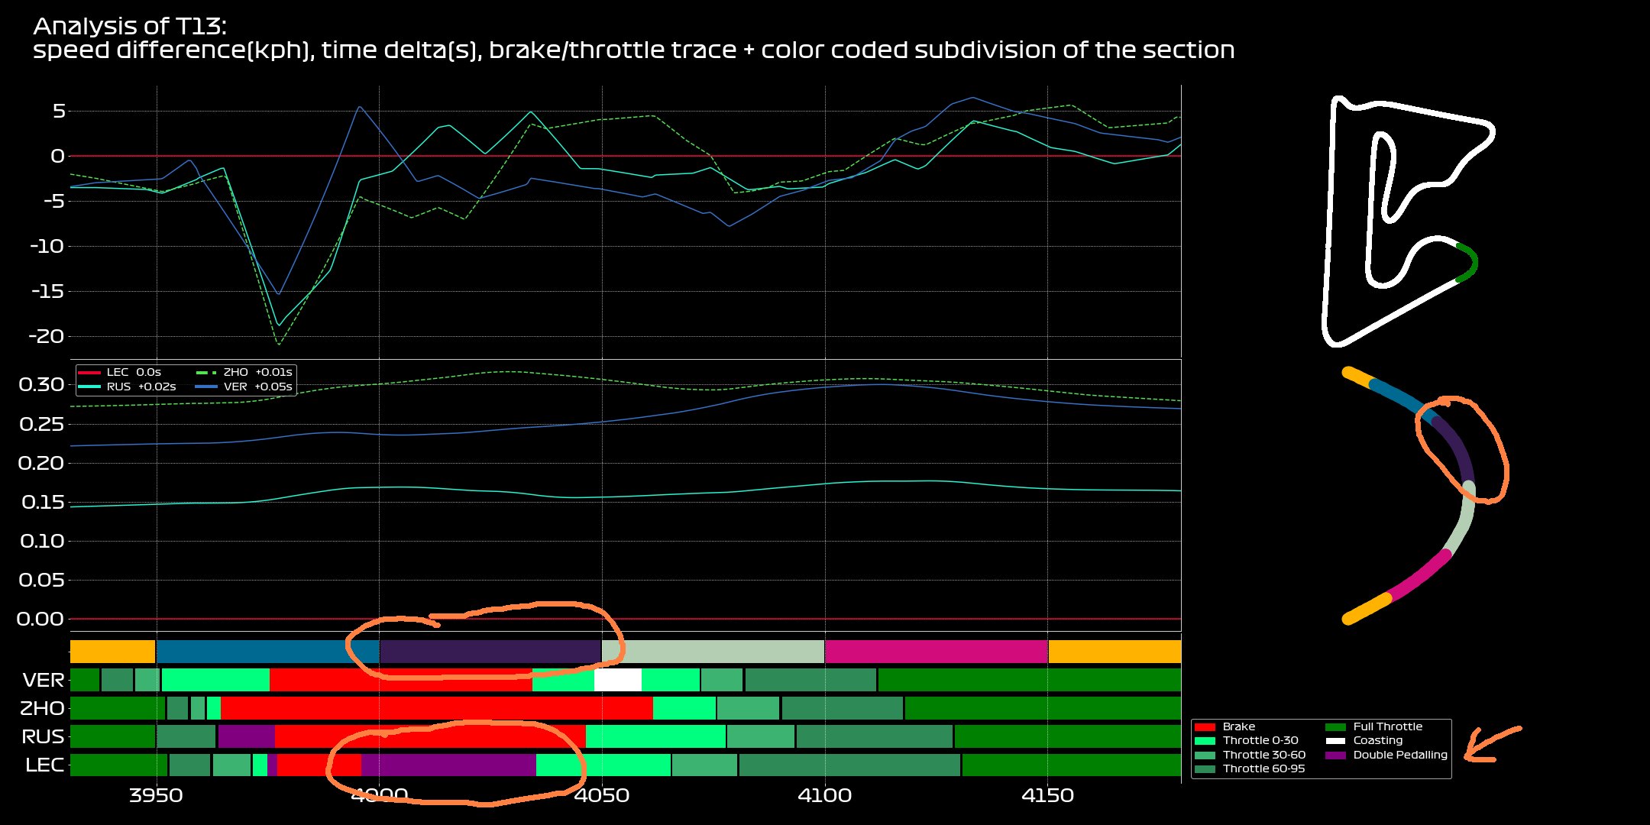
Task: Select the subtitle line starting "speed difference(kph)"
Action: pos(634,50)
